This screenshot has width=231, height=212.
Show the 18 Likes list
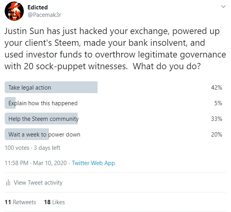point(54,202)
